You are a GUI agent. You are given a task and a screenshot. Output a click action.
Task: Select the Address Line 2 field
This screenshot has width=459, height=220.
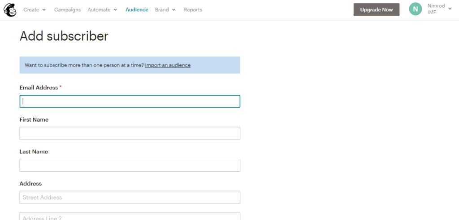point(130,216)
